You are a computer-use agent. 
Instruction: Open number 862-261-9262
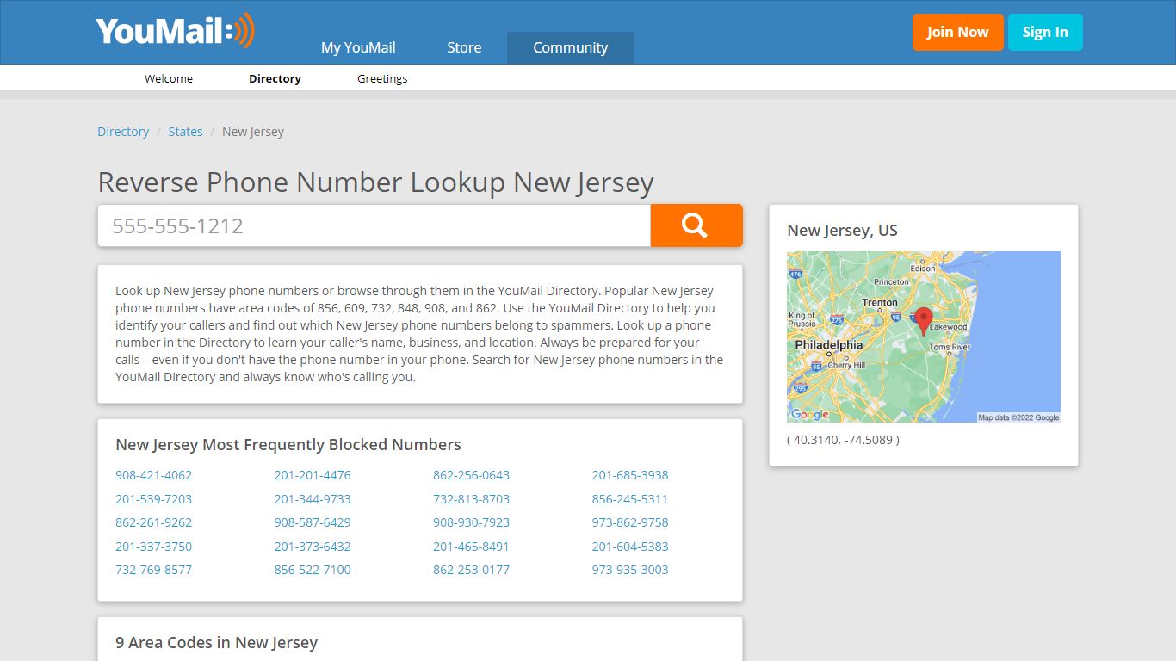(154, 522)
